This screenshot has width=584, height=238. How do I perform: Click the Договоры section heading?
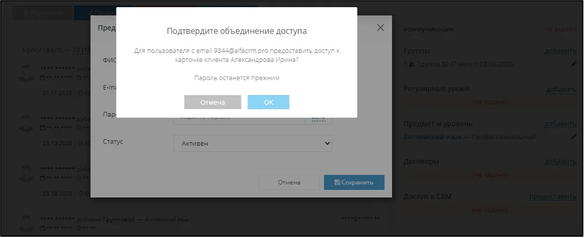pos(421,161)
